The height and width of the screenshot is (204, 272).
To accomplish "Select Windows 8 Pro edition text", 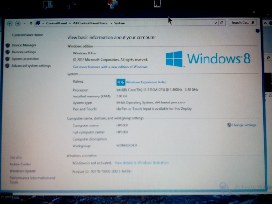I will point(84,53).
